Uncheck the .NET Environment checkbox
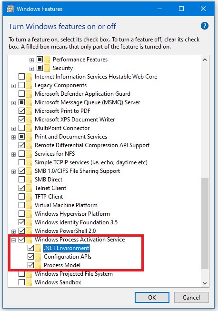The width and height of the screenshot is (218, 311). [x=31, y=248]
